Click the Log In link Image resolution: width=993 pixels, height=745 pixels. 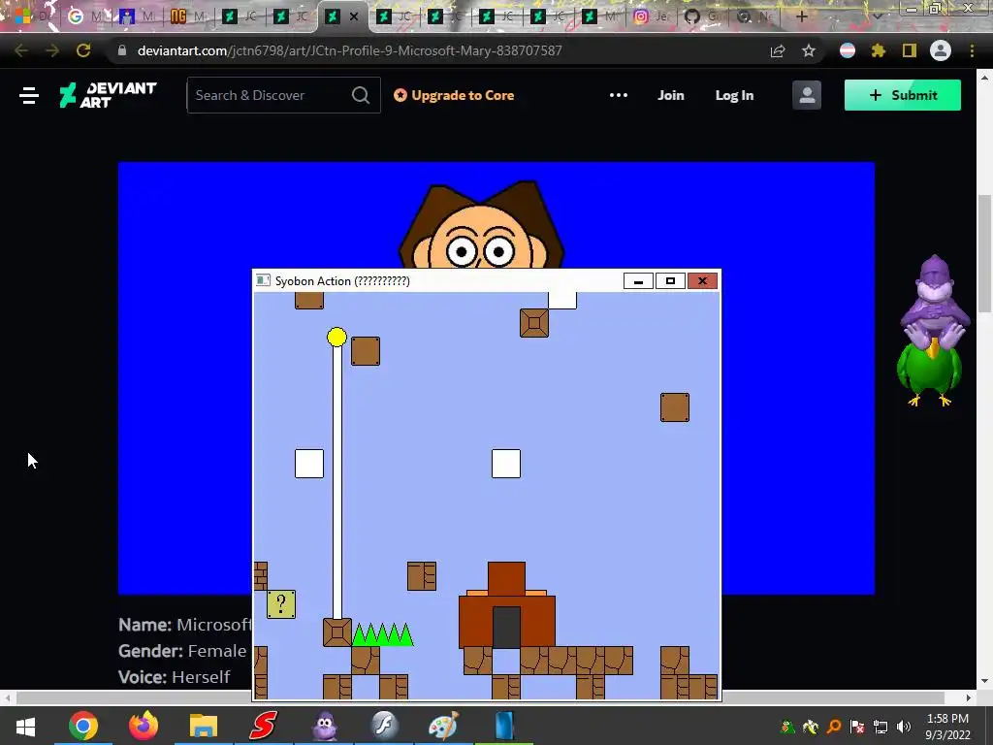(x=735, y=95)
